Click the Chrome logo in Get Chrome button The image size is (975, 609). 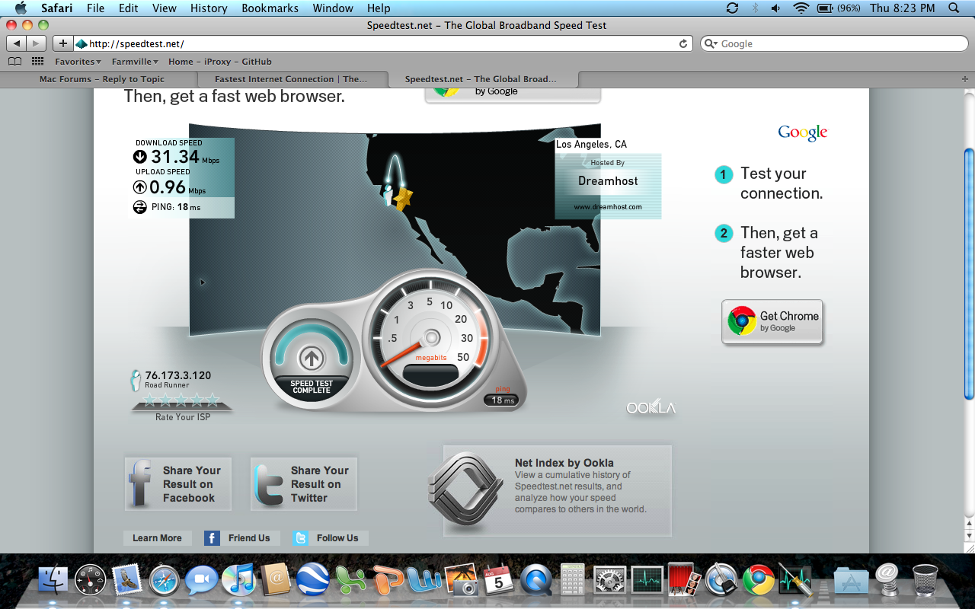tap(741, 321)
